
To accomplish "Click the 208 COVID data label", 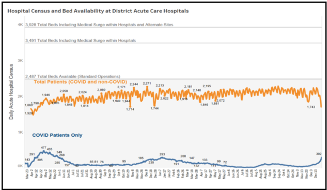I will [183, 156].
